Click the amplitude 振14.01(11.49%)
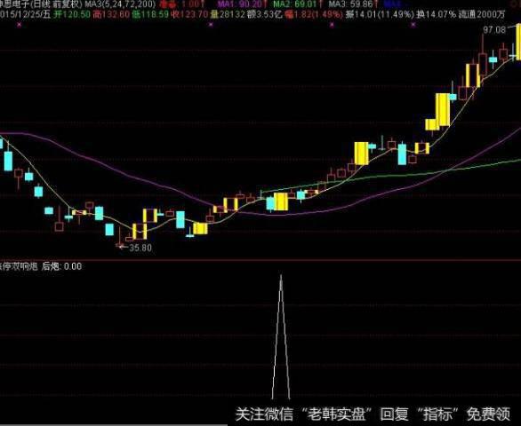Viewport: 521px width, 426px height. [380, 14]
